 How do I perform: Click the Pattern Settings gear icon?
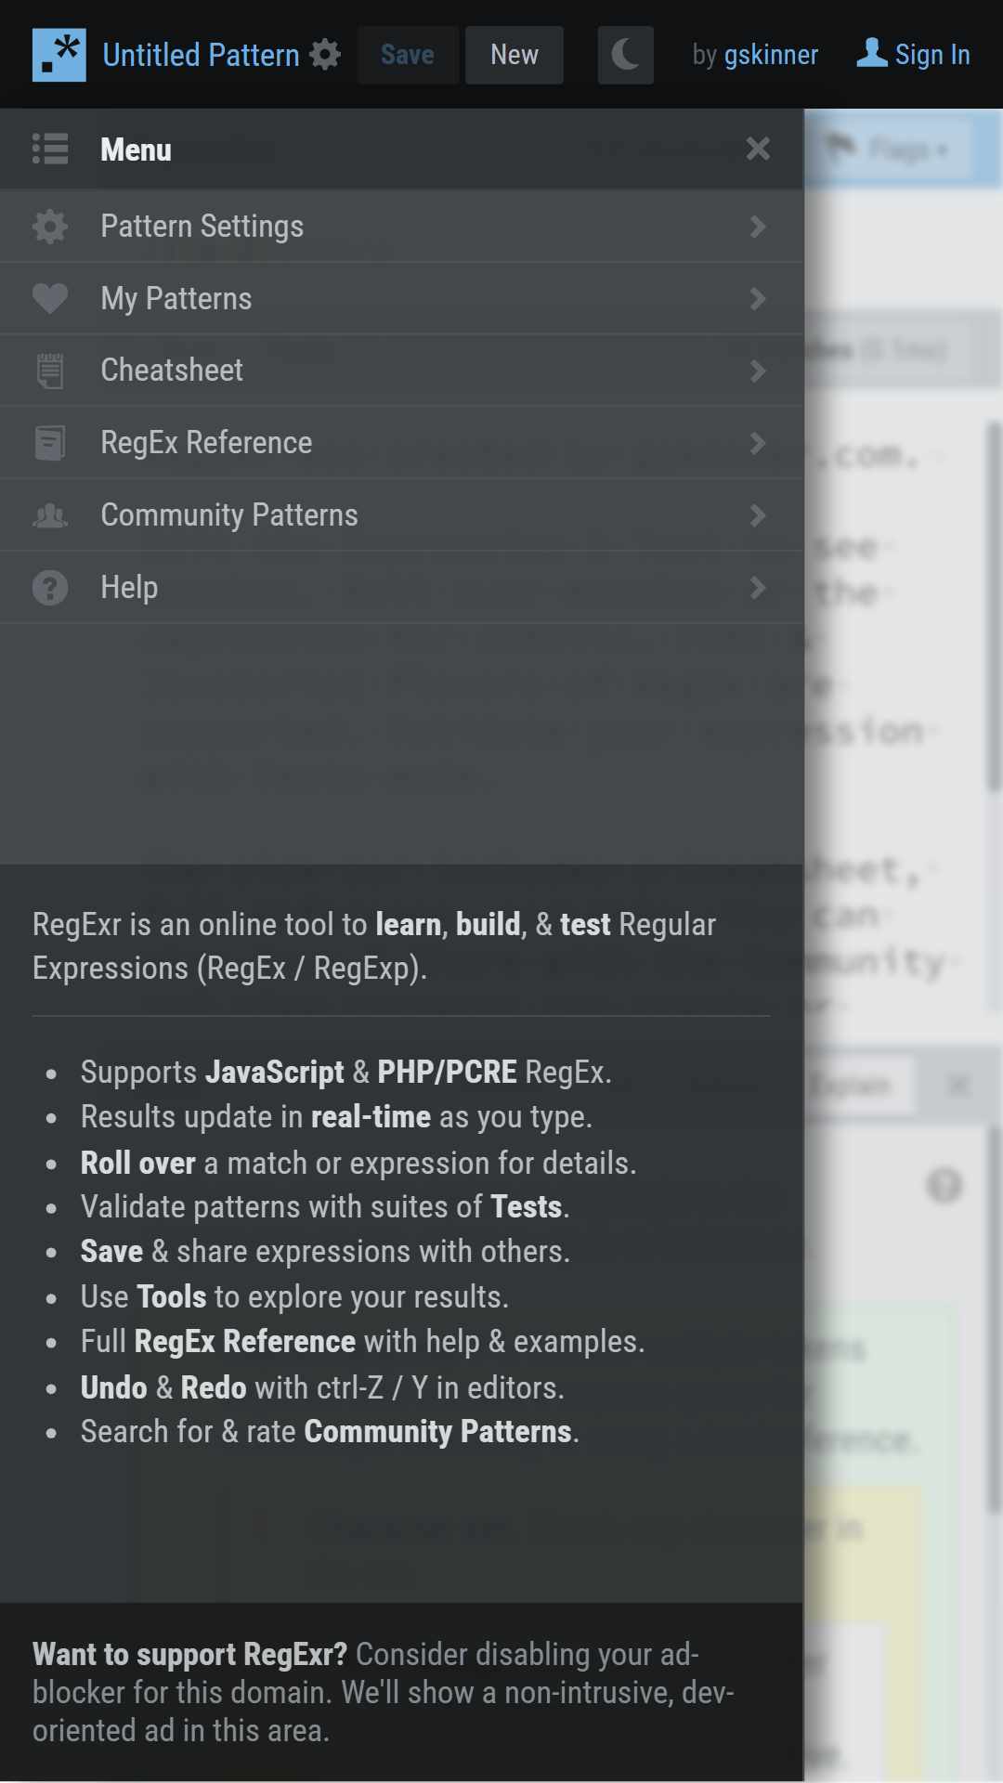pyautogui.click(x=50, y=227)
